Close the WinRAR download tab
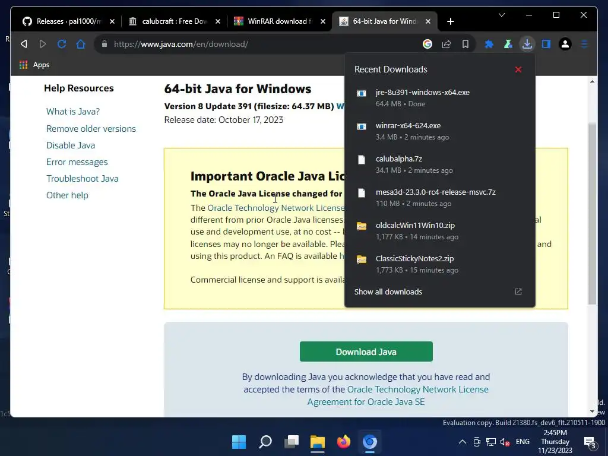 (x=323, y=21)
